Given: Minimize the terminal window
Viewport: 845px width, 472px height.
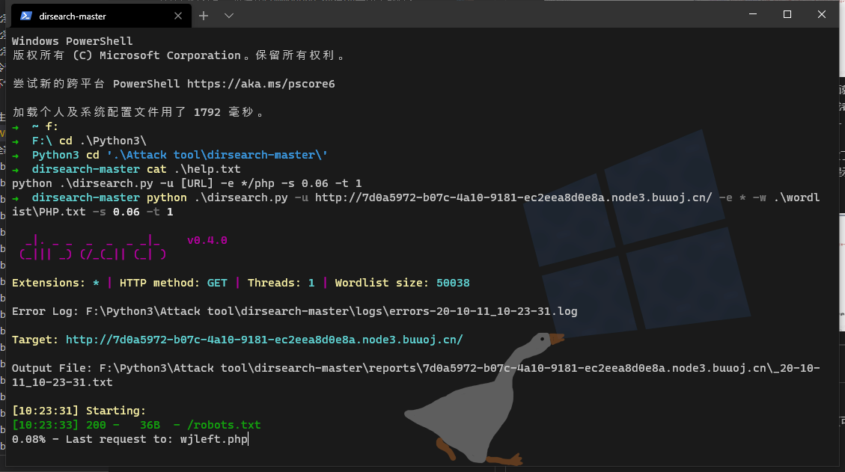Looking at the screenshot, I should (x=753, y=14).
